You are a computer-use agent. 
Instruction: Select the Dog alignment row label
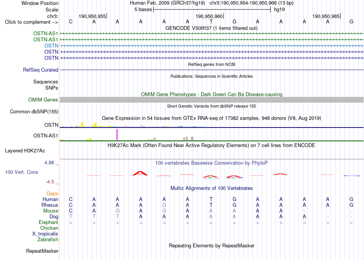pos(54,217)
